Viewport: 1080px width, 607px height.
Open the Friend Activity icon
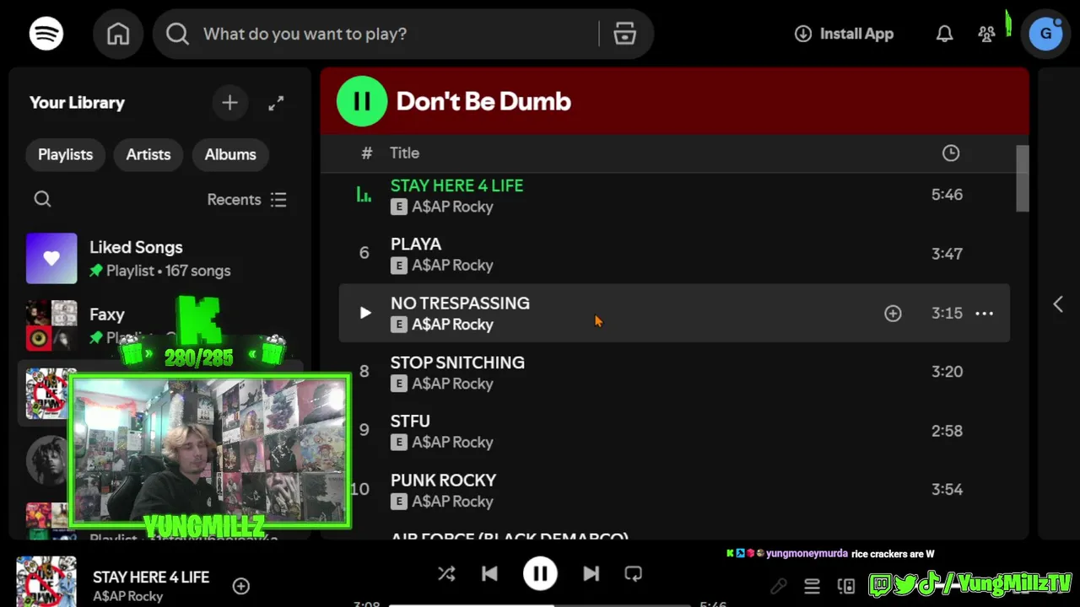point(986,34)
